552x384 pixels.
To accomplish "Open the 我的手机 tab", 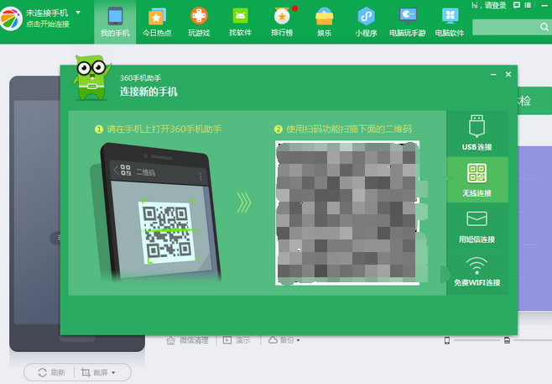I will (x=115, y=22).
